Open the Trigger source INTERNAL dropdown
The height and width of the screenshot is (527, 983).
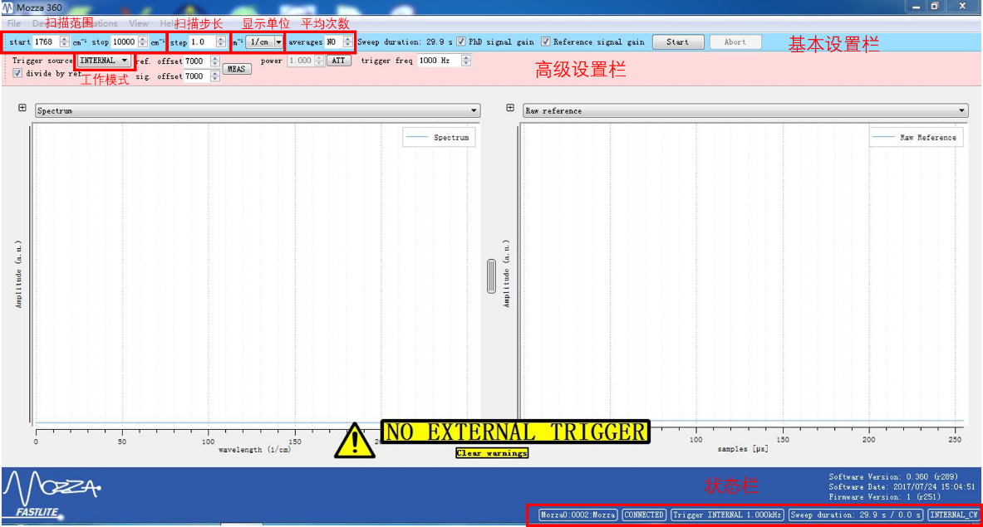click(x=104, y=61)
